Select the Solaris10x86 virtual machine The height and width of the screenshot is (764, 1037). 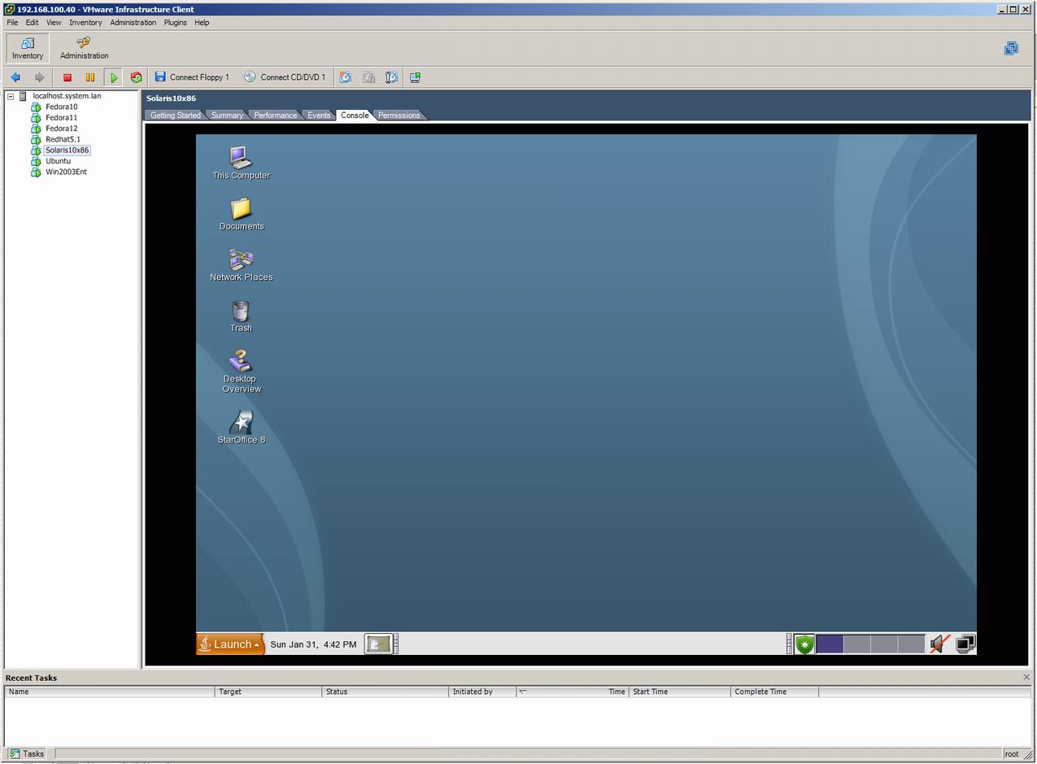point(67,151)
